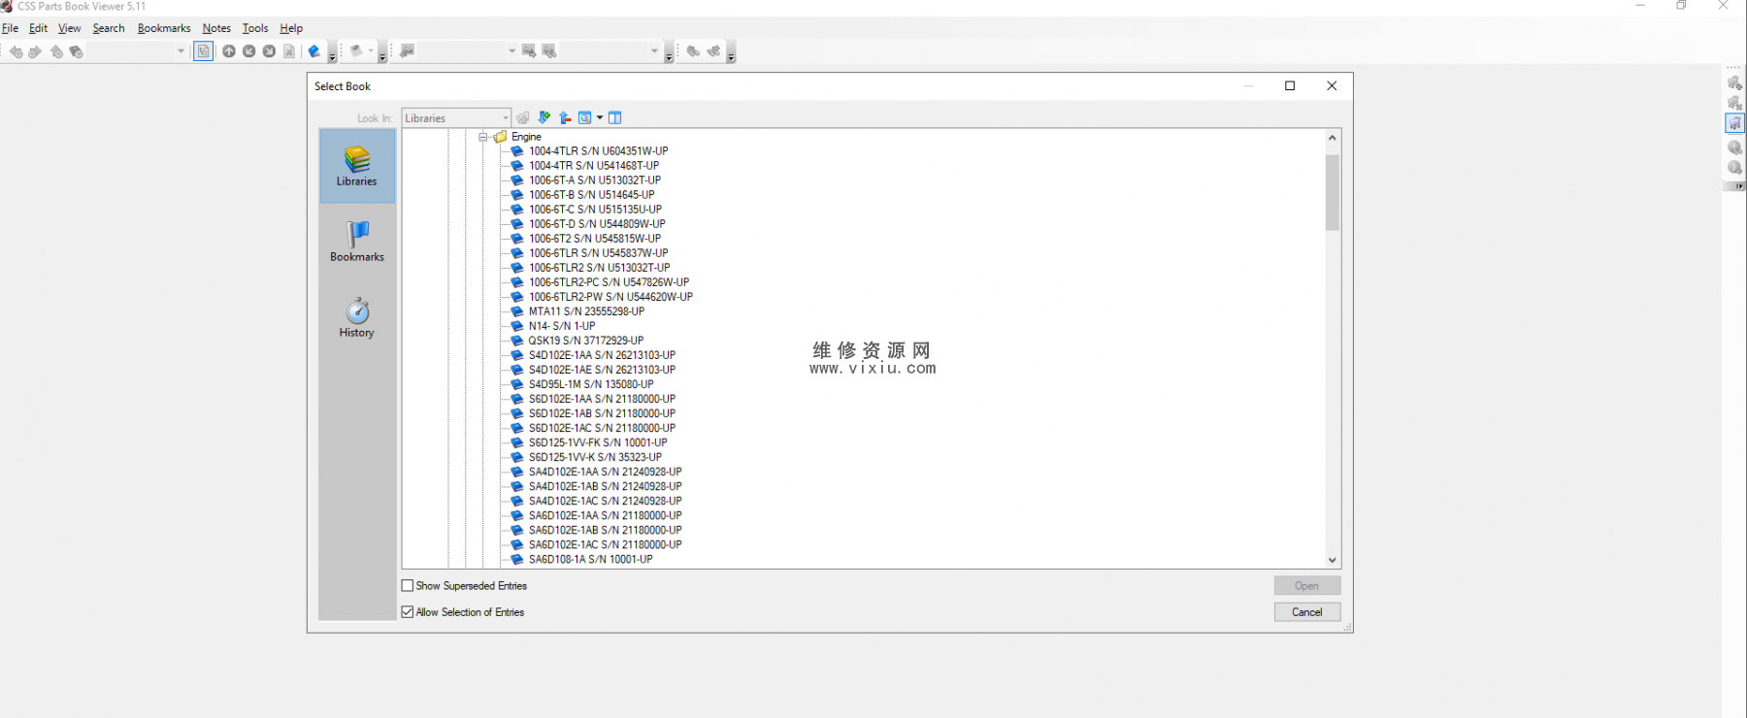Uncheck Allow Selection of Entries

(408, 612)
